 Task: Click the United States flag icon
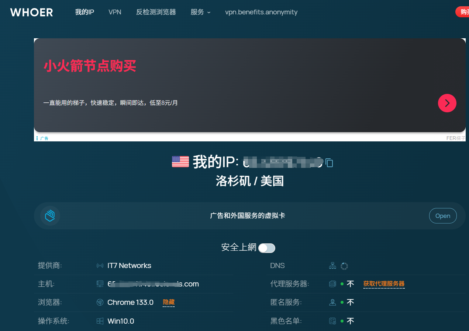click(x=180, y=162)
